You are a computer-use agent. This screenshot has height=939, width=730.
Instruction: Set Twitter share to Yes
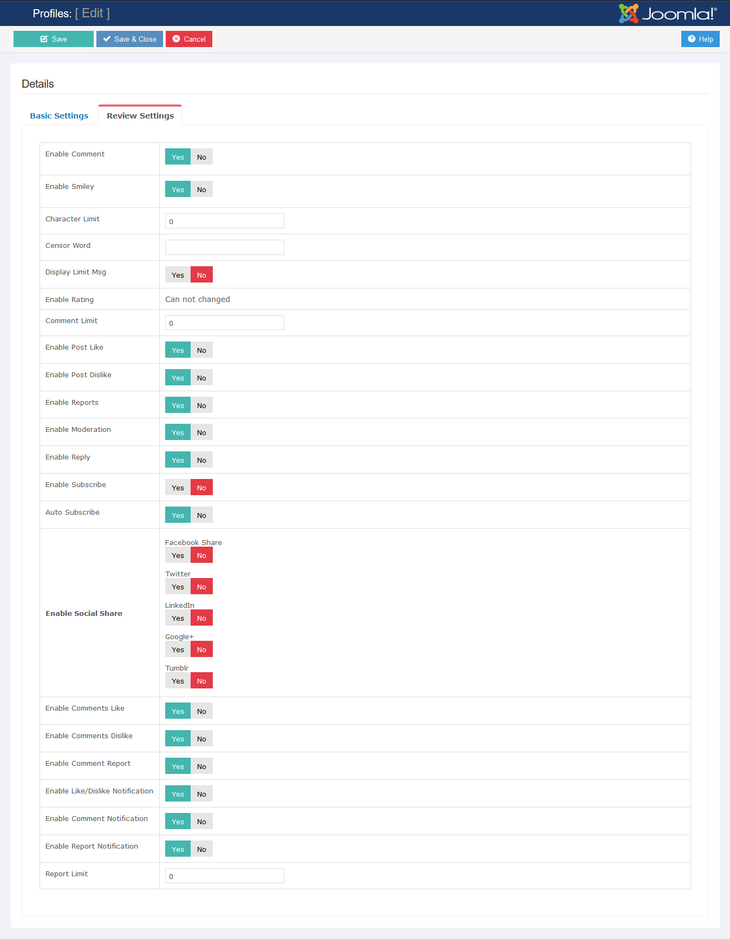[178, 587]
